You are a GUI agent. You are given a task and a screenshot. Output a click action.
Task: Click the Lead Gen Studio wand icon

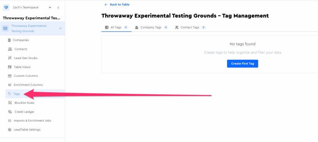pyautogui.click(x=10, y=58)
